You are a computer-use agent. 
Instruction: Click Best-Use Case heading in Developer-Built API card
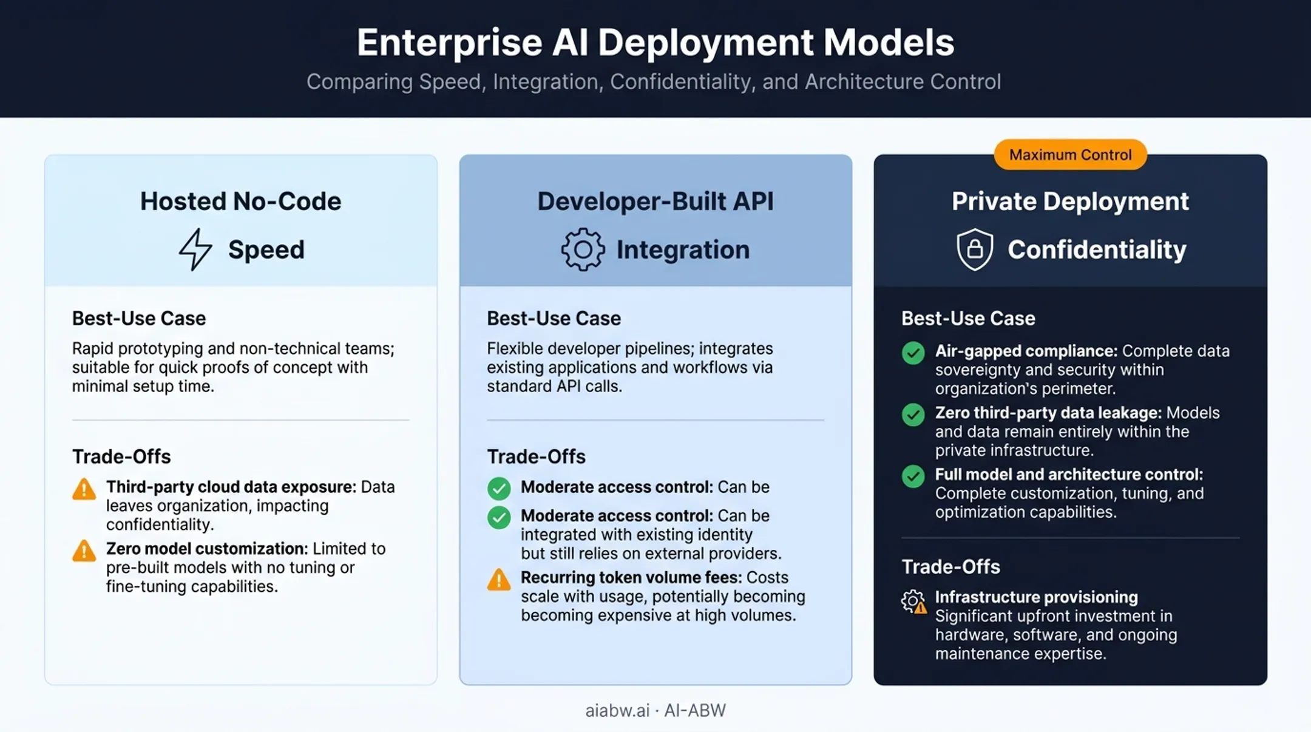coord(554,318)
